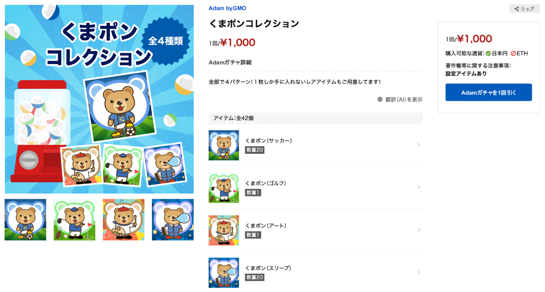Select the art bear gallery thumbnail
Viewport: 545px width, 292px height.
124,220
